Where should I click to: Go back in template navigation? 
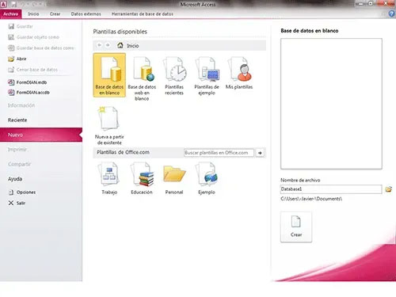tap(99, 45)
